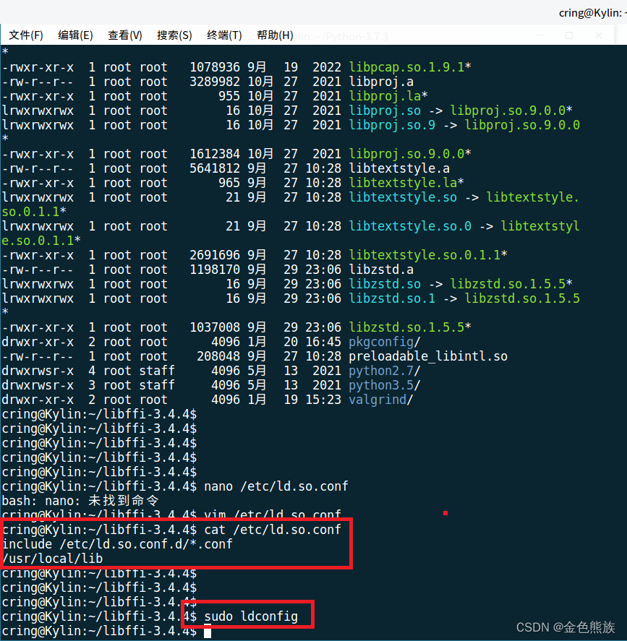Click the '/usr/local/lib' output line

[x=52, y=559]
